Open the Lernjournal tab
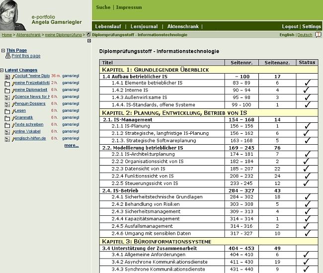Screen dimensions: 323x273 click(x=144, y=26)
